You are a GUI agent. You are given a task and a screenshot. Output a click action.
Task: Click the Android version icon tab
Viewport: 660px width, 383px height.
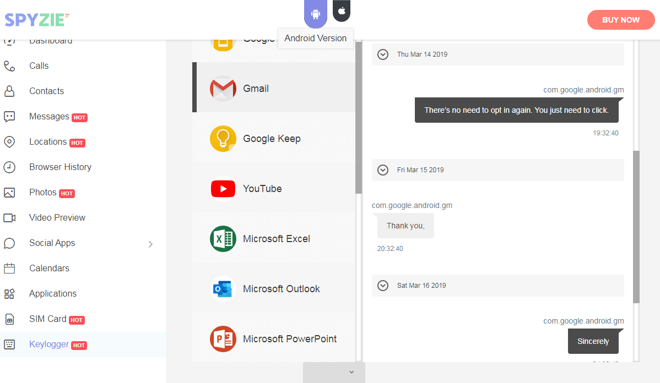pyautogui.click(x=316, y=13)
